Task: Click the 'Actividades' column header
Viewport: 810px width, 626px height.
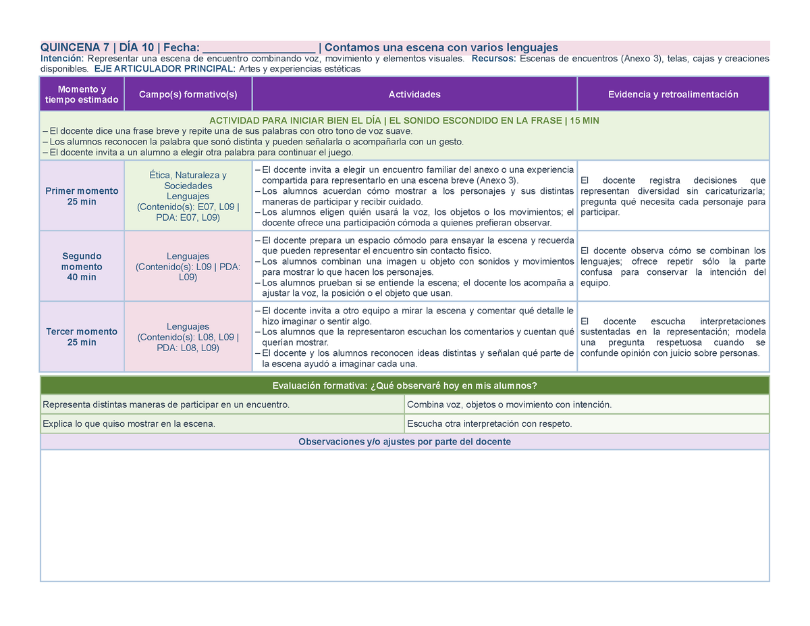Action: [x=414, y=95]
